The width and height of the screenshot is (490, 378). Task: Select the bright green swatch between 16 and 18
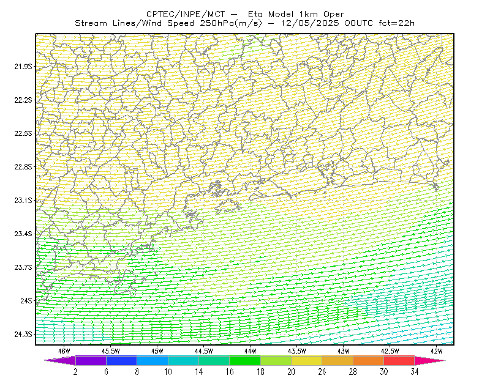tap(245, 360)
